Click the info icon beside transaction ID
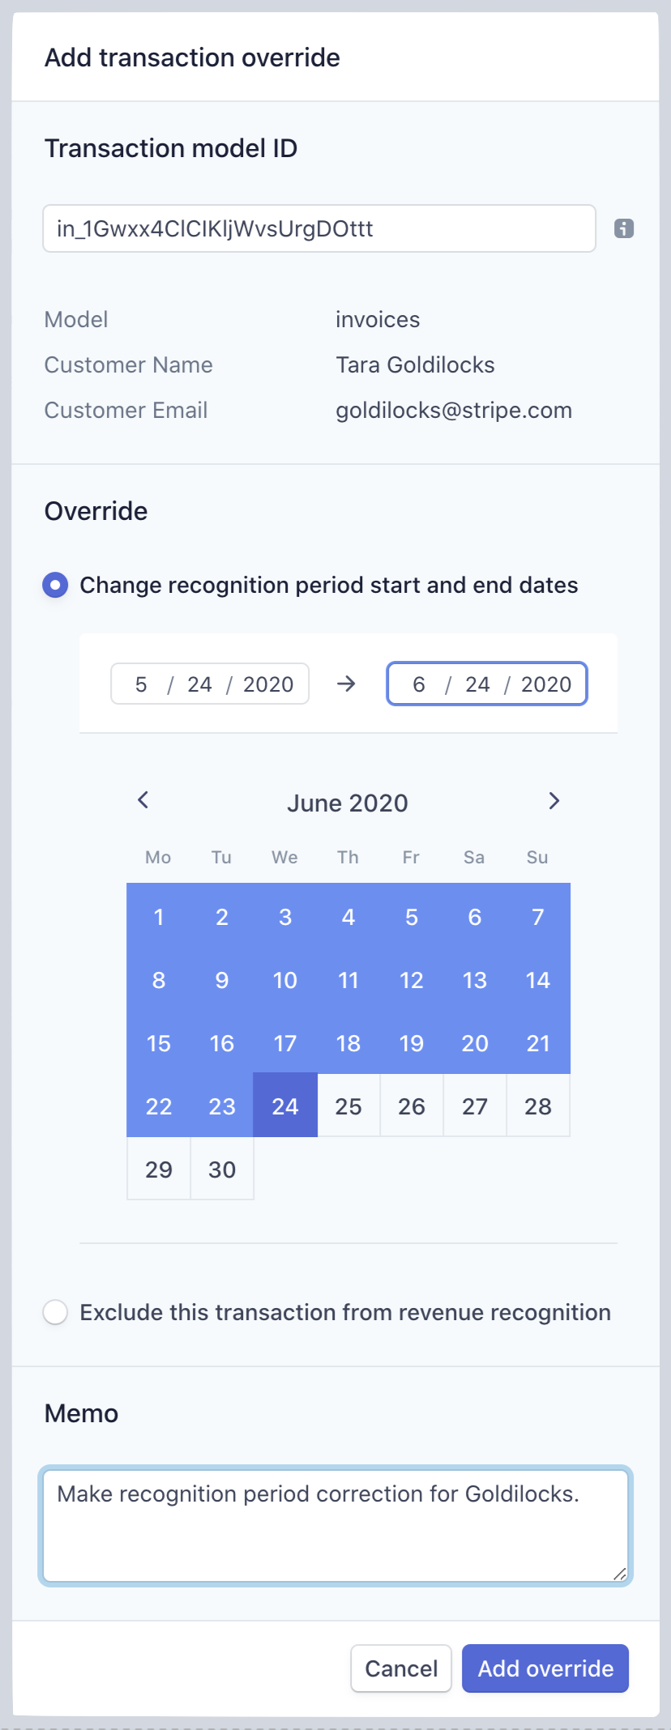 click(x=623, y=228)
